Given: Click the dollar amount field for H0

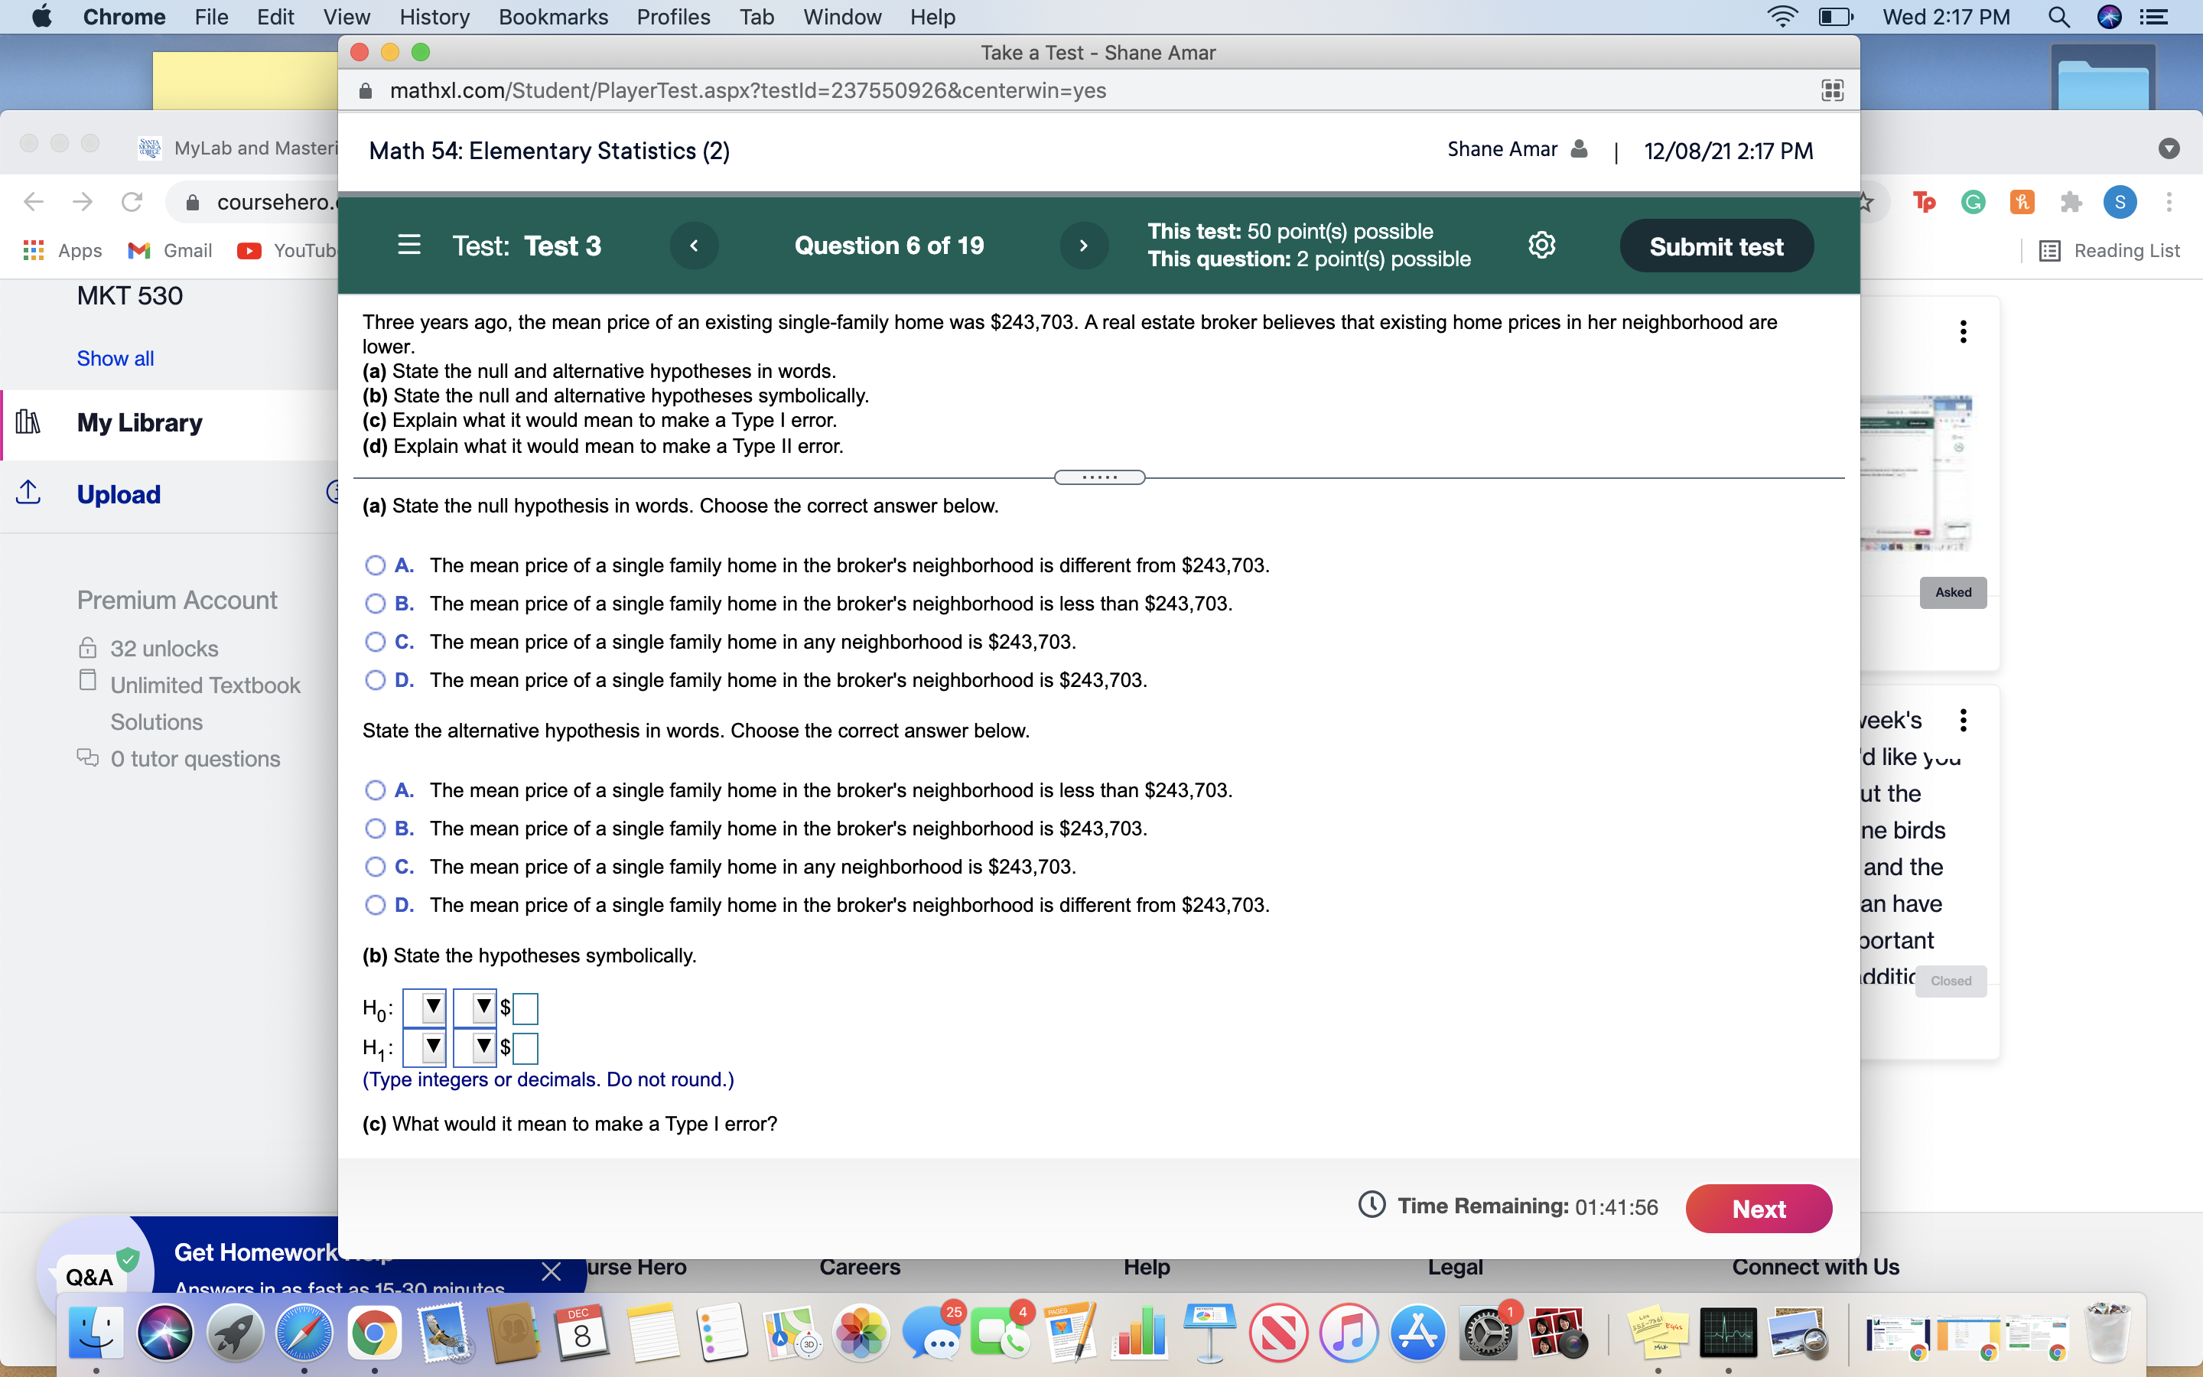Looking at the screenshot, I should tap(526, 1008).
